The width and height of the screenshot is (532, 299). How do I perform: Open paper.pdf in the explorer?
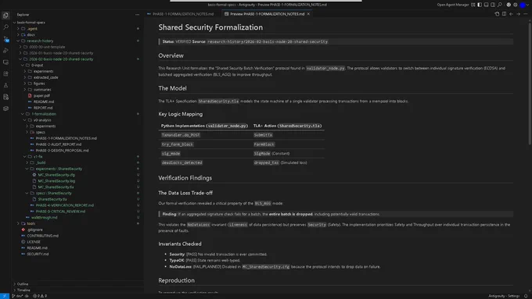coord(41,95)
